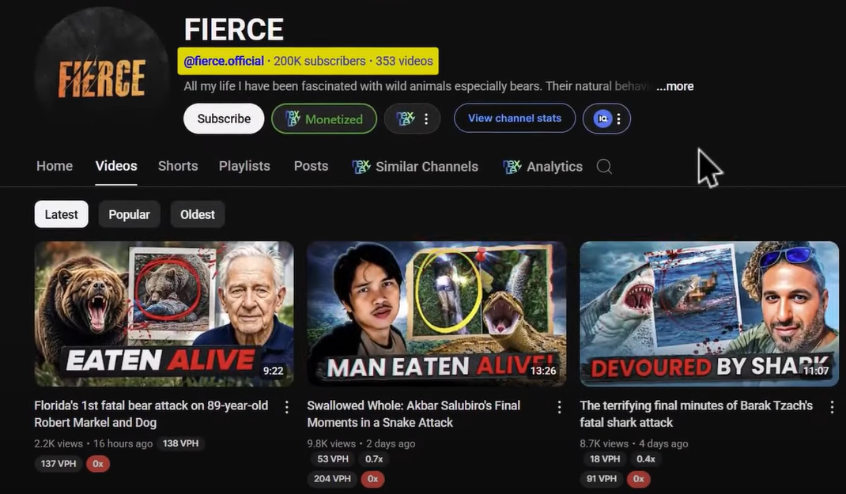Click the FIERCE channel avatar logo
The height and width of the screenshot is (494, 846).
click(x=101, y=77)
